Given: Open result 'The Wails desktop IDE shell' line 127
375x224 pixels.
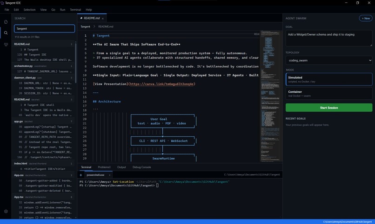Looking at the screenshot, I should coord(43,60).
